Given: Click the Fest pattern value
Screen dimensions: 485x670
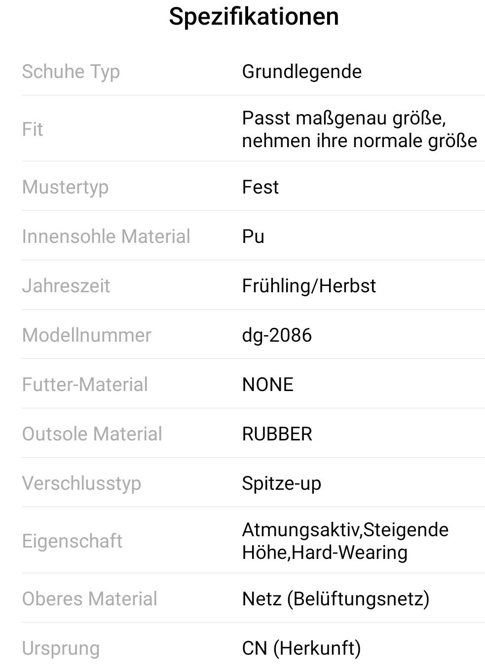Looking at the screenshot, I should (x=260, y=187).
